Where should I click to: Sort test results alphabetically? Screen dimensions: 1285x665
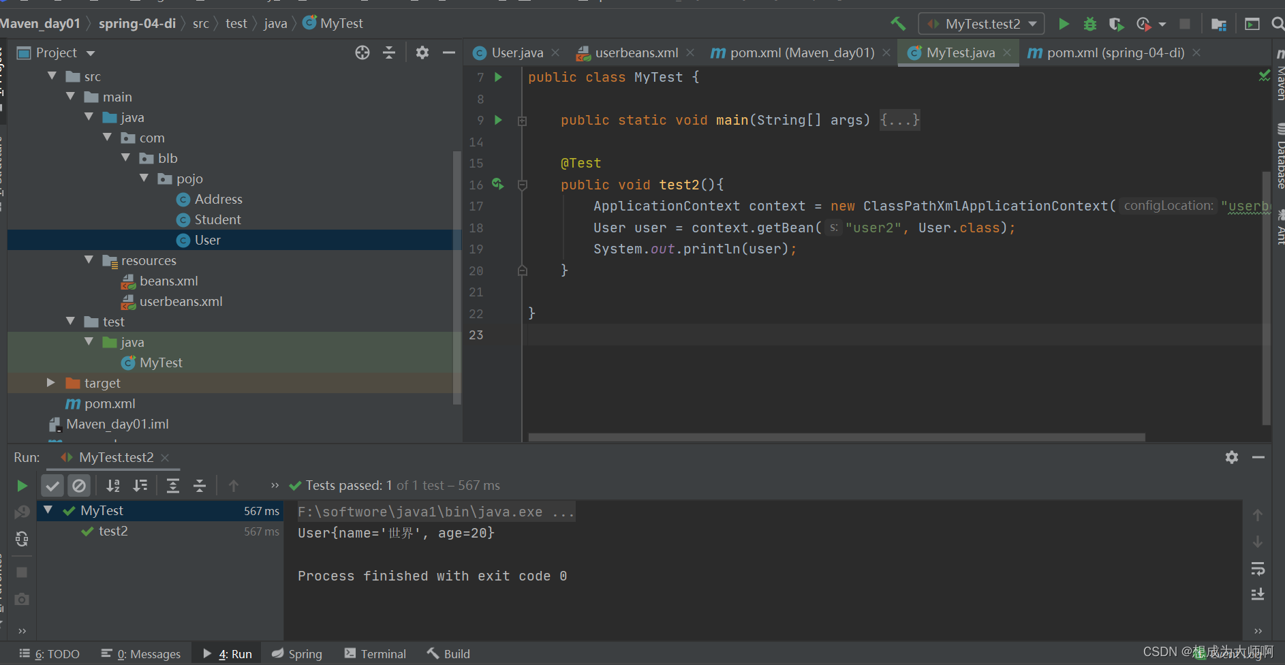coord(113,486)
